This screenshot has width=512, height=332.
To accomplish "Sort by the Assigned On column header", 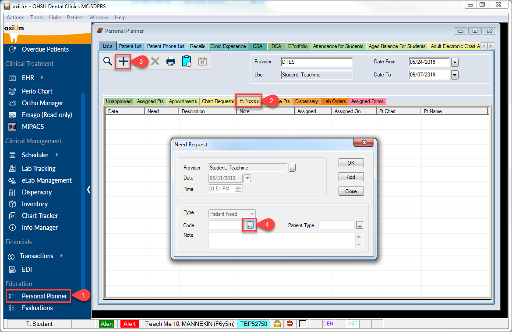I will [x=354, y=111].
